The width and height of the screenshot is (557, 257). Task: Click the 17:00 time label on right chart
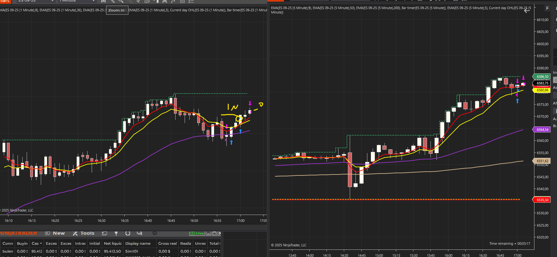(x=517, y=255)
